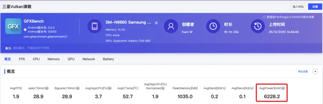This screenshot has height=104, width=323.
Task: Click info icon beside PerfDog version notice
Action: point(264,17)
